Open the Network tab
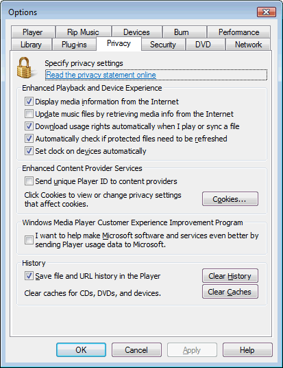This screenshot has height=368, width=283. pos(248,45)
